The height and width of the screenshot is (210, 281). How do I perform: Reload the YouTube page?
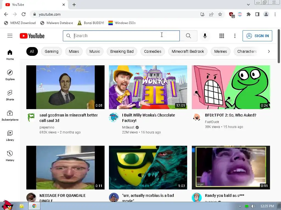click(24, 14)
